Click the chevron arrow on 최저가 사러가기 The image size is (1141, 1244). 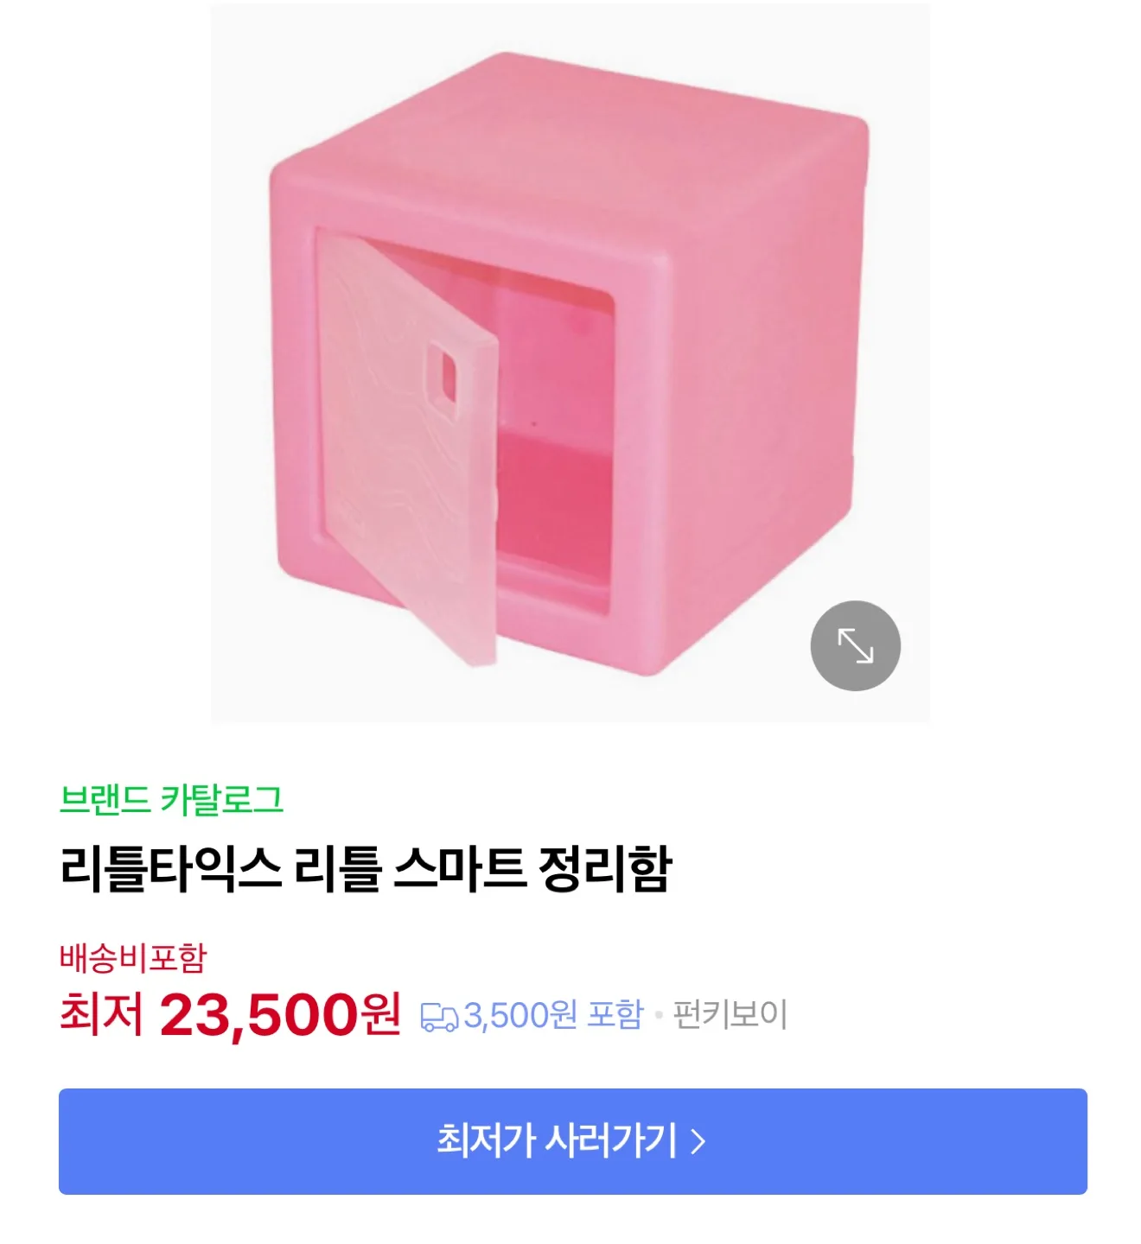[698, 1141]
